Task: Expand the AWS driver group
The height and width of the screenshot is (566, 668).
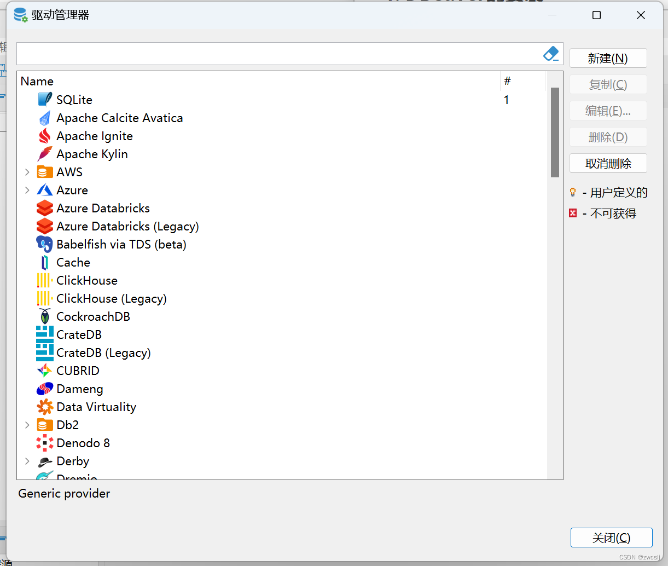Action: coord(27,172)
